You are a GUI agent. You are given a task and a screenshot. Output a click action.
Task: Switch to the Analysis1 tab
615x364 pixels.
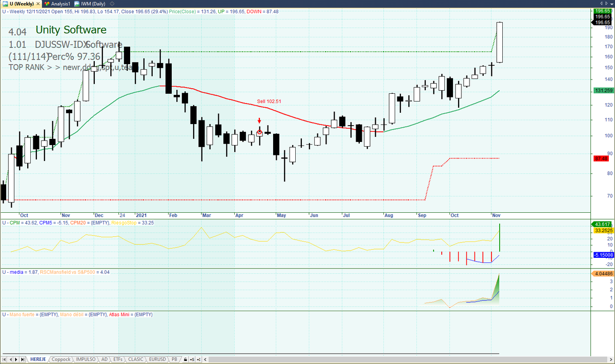tap(56, 3)
